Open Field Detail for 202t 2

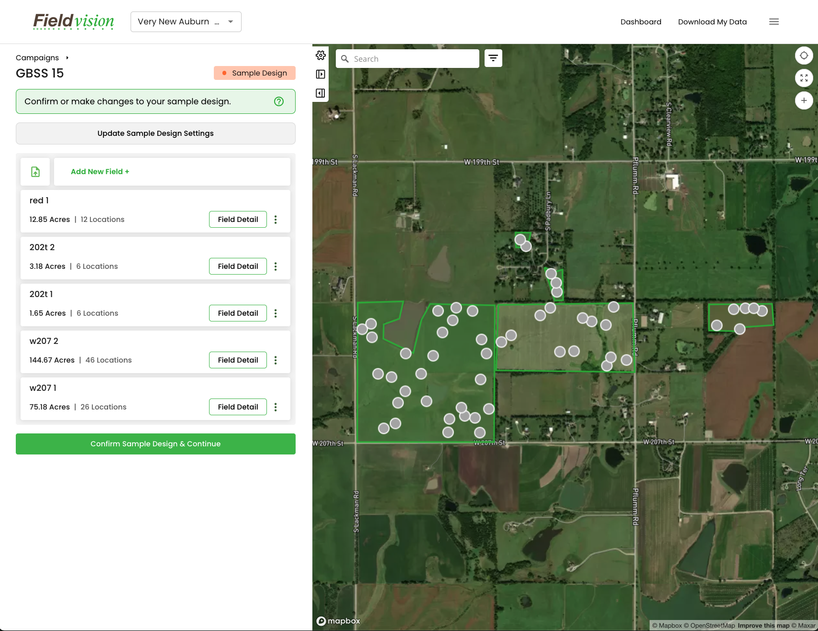pyautogui.click(x=238, y=266)
